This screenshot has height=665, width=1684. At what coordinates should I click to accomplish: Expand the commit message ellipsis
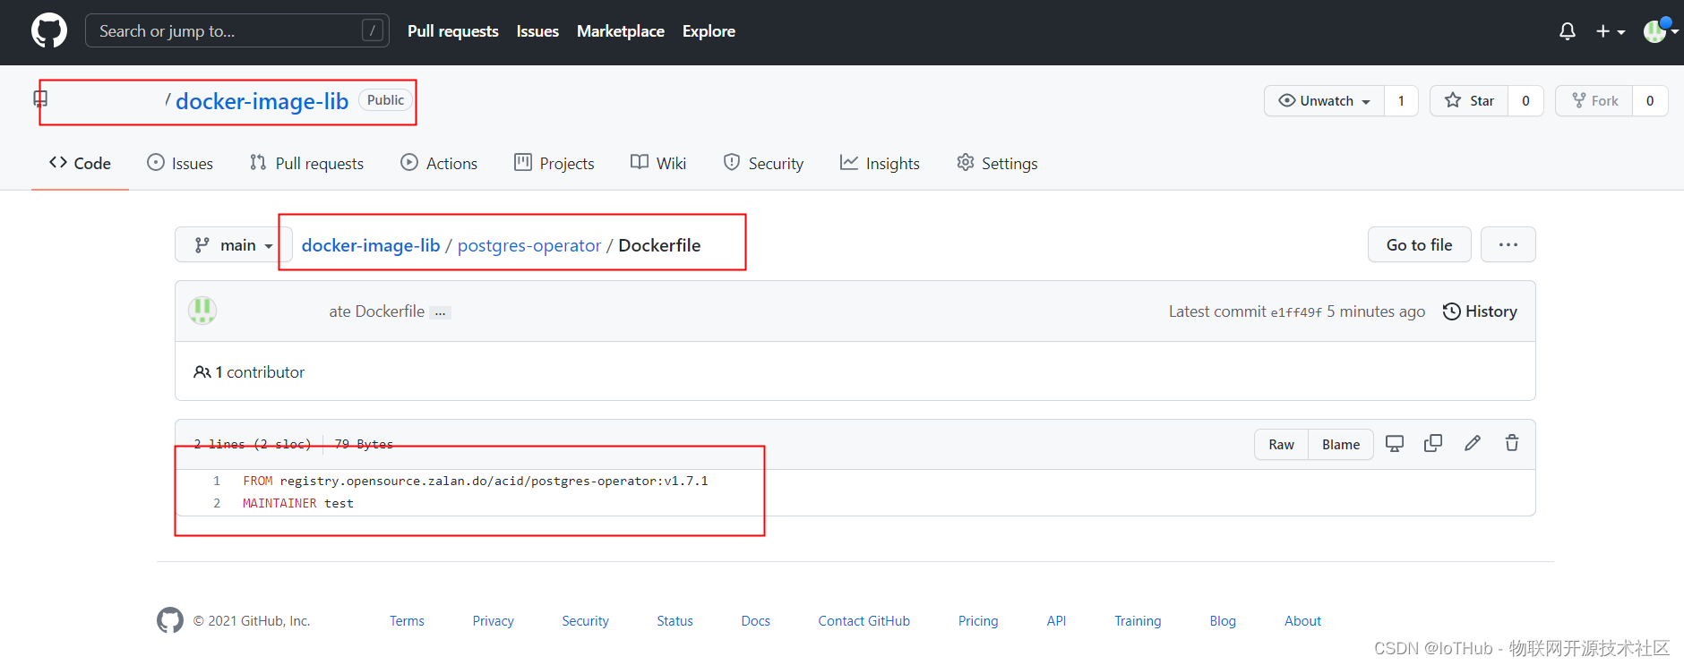click(440, 312)
